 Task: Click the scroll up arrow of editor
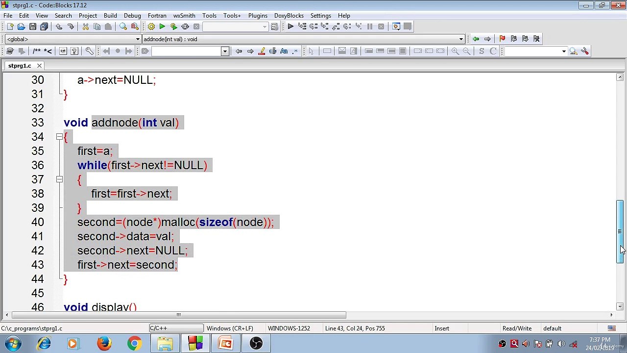tap(620, 77)
